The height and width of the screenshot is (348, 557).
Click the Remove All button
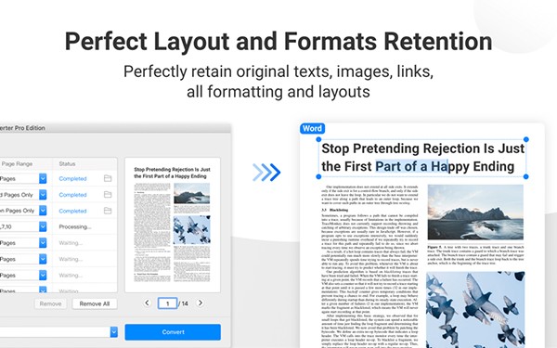click(x=95, y=303)
